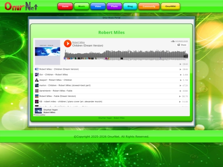Click the Children (Dream Version) title

(88, 46)
